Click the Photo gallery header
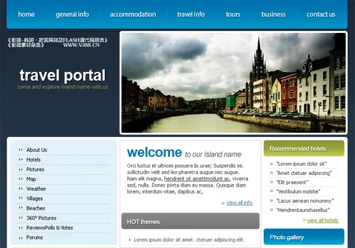 (x=304, y=237)
